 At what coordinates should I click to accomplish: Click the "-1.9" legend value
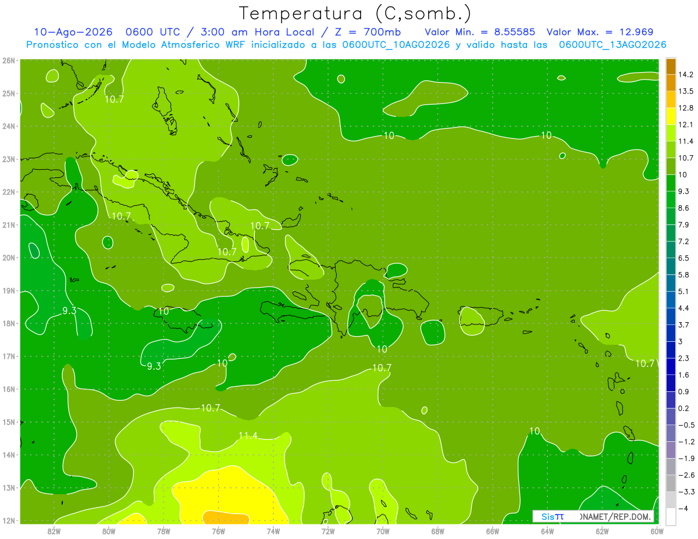tap(688, 458)
